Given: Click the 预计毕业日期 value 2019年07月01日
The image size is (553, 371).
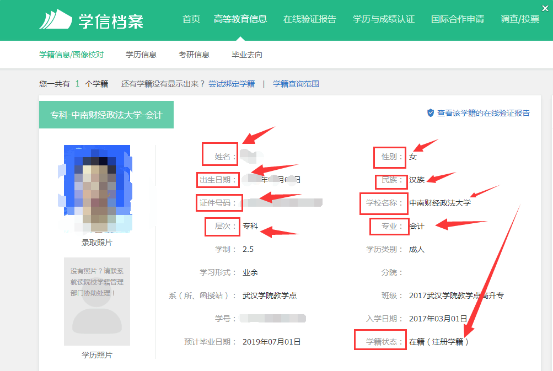Looking at the screenshot, I should point(272,342).
